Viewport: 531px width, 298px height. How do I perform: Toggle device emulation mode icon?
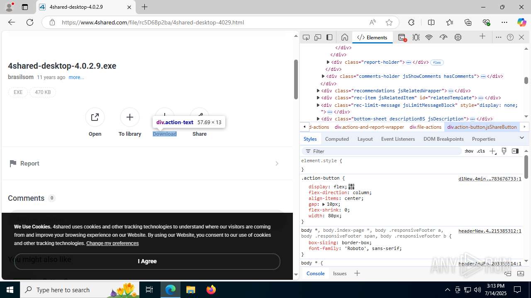click(318, 37)
